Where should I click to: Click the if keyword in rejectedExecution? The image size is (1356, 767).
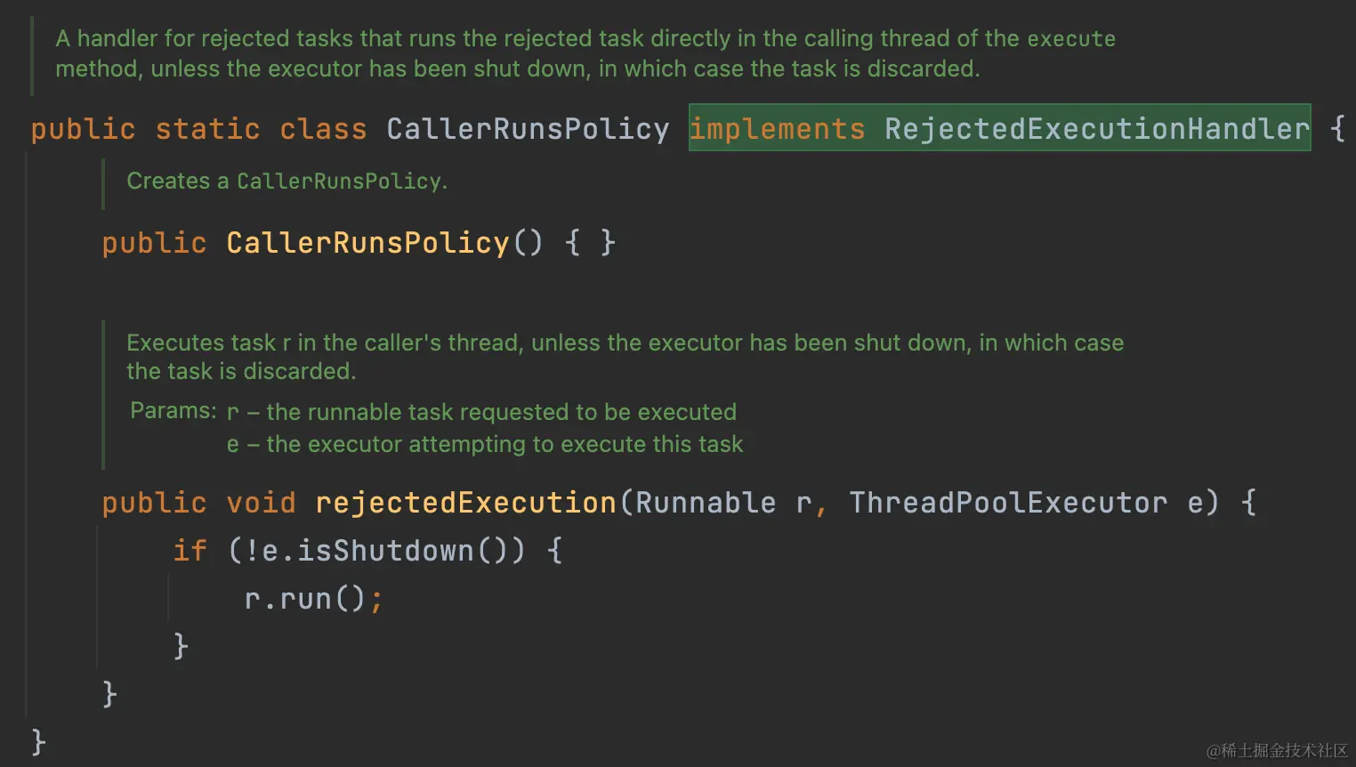pyautogui.click(x=190, y=551)
